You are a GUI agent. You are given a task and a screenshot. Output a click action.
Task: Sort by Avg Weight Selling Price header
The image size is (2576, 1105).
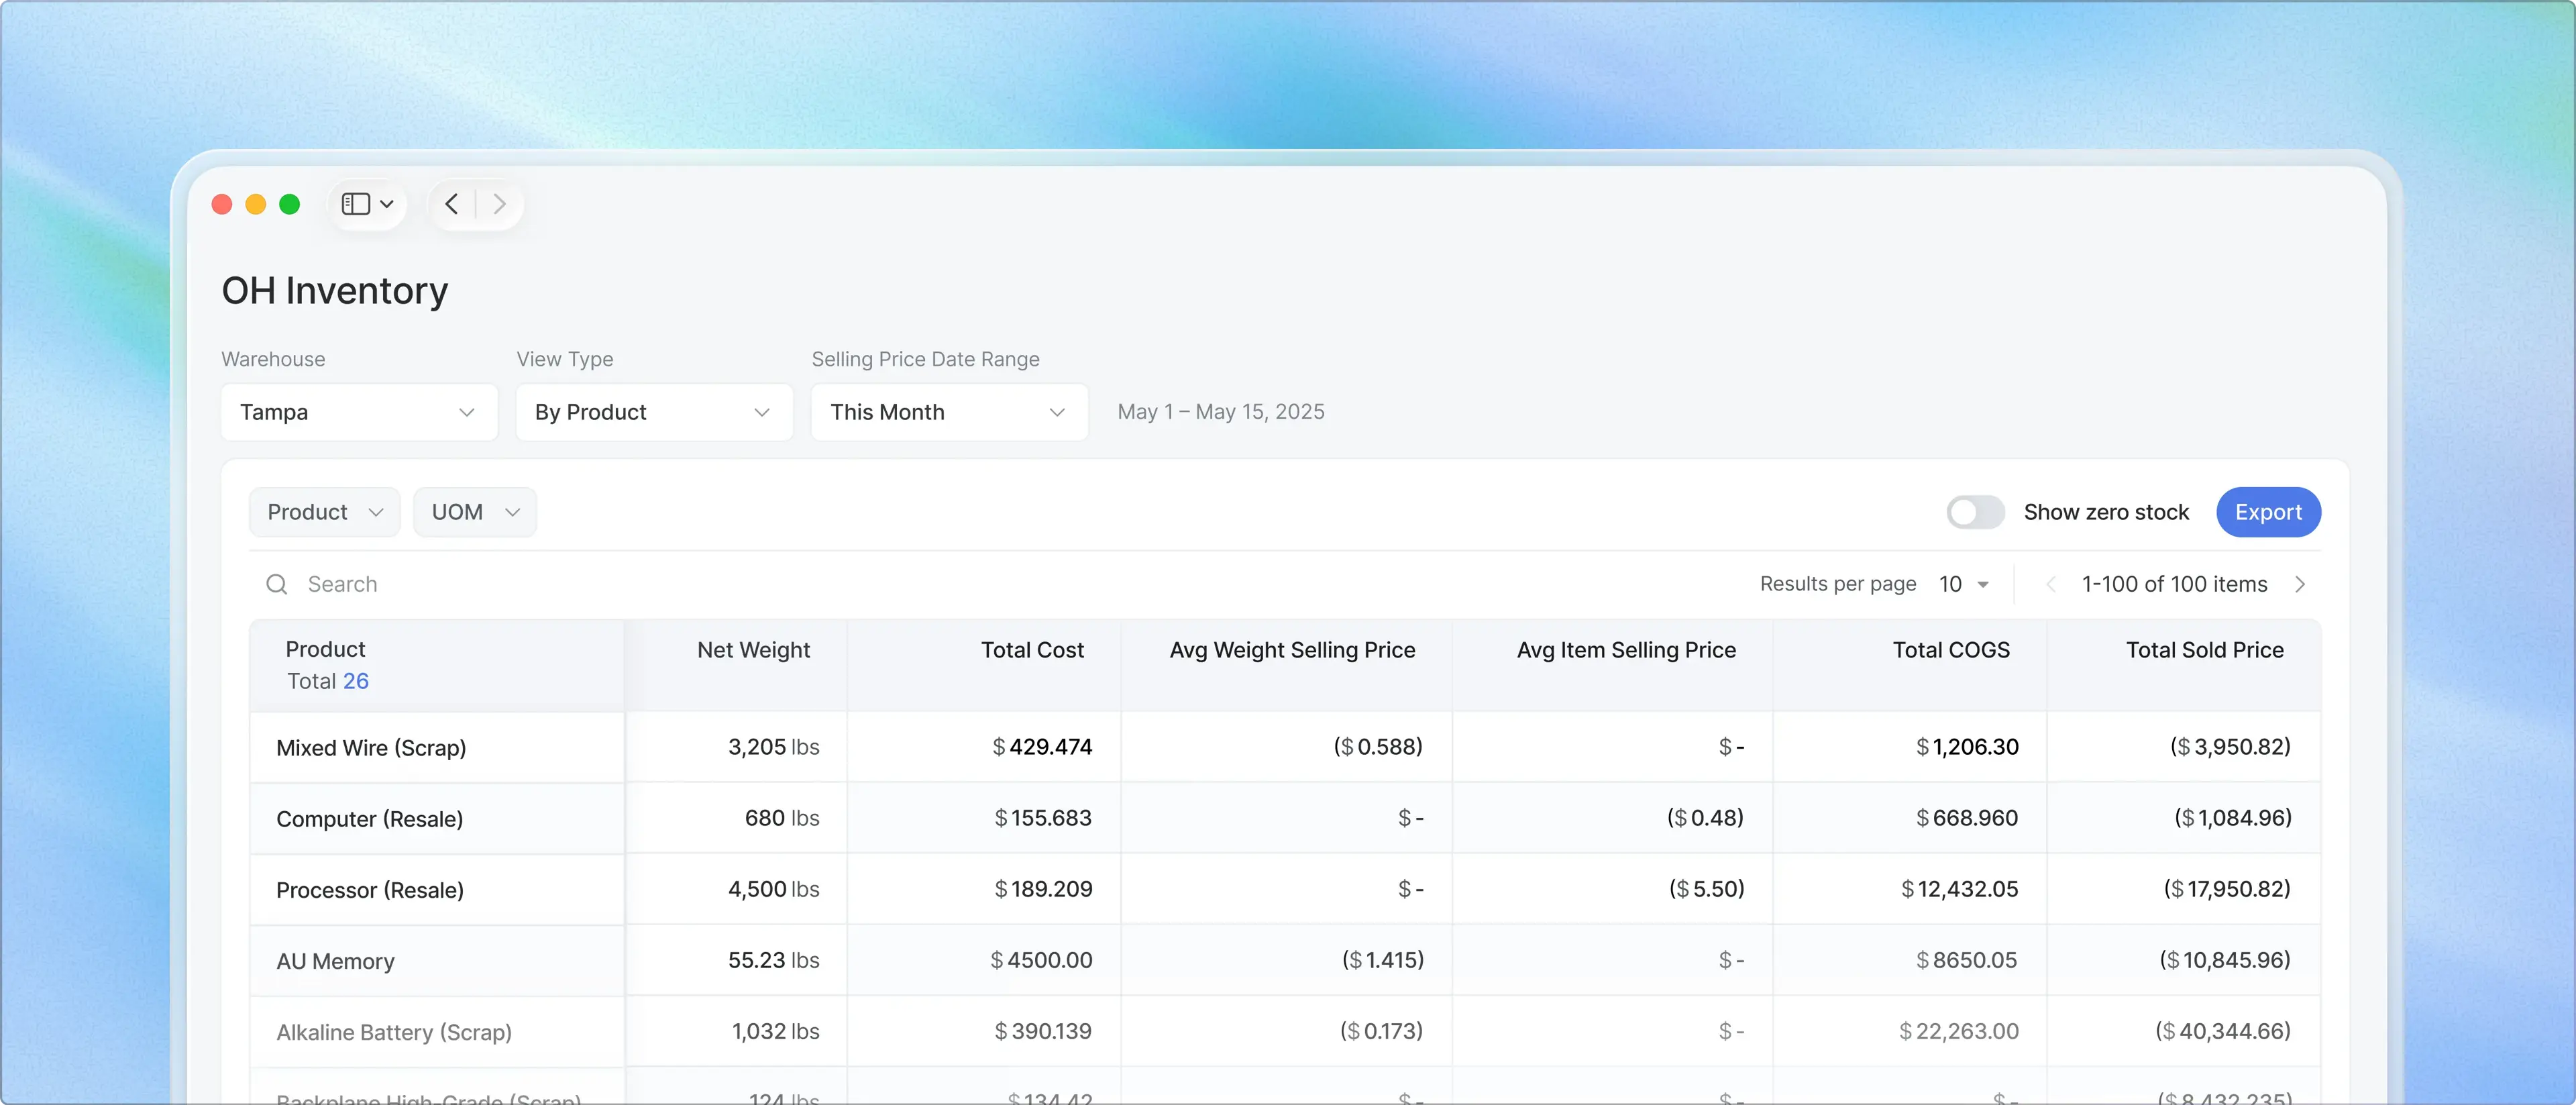click(1292, 650)
